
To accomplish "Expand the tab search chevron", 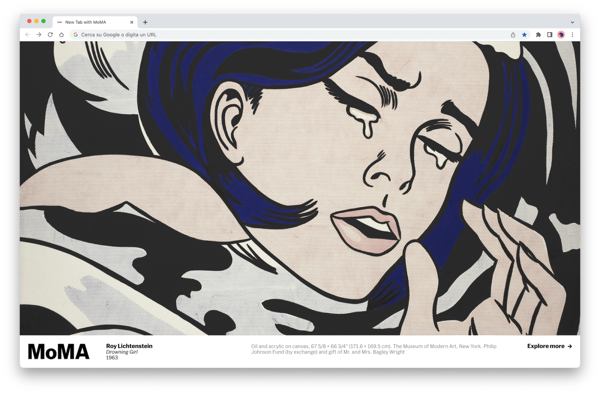I will point(572,22).
